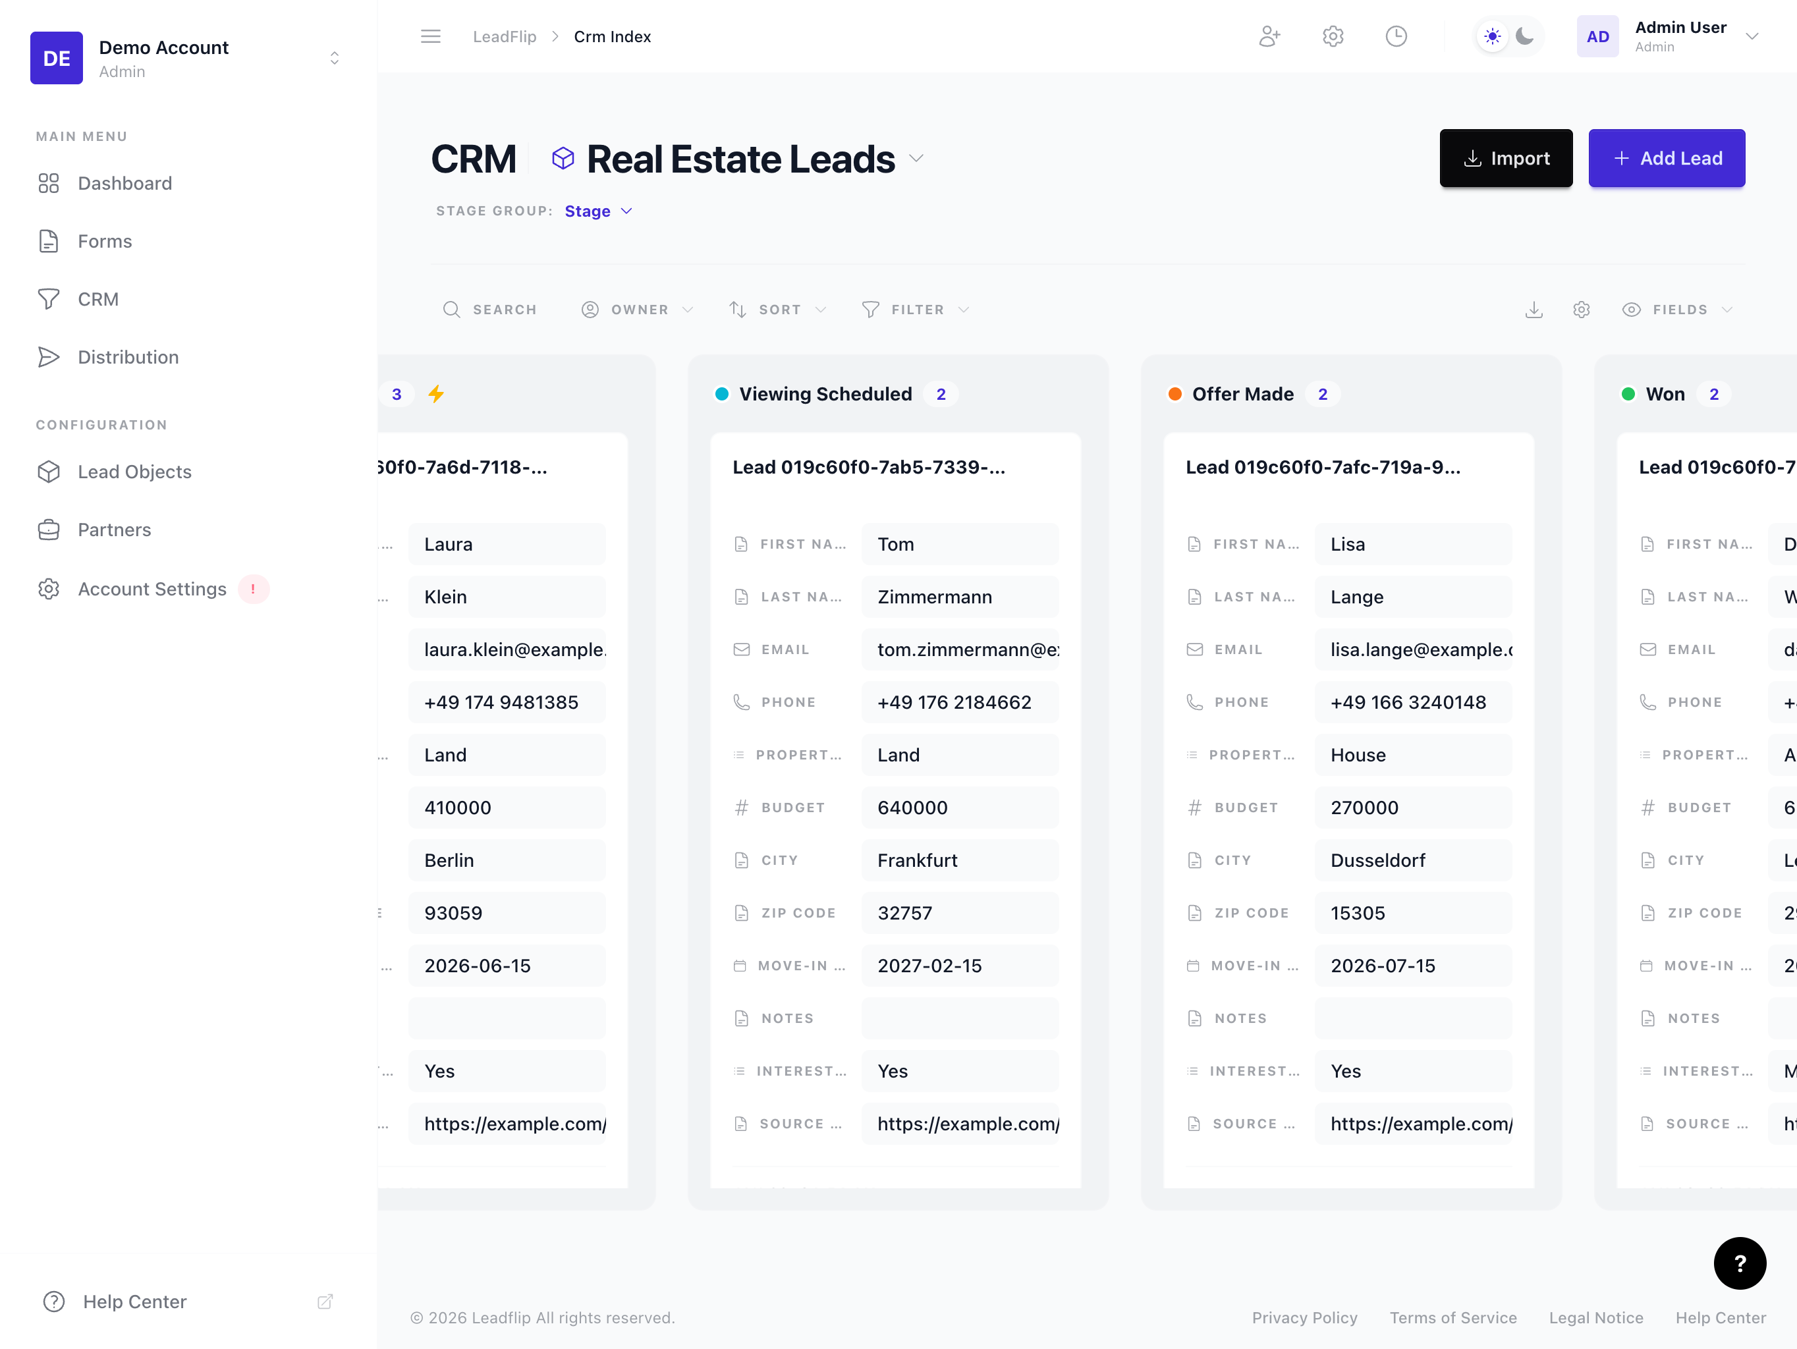The height and width of the screenshot is (1349, 1797).
Task: Switch to dark mode with the moon icon
Action: click(x=1525, y=36)
